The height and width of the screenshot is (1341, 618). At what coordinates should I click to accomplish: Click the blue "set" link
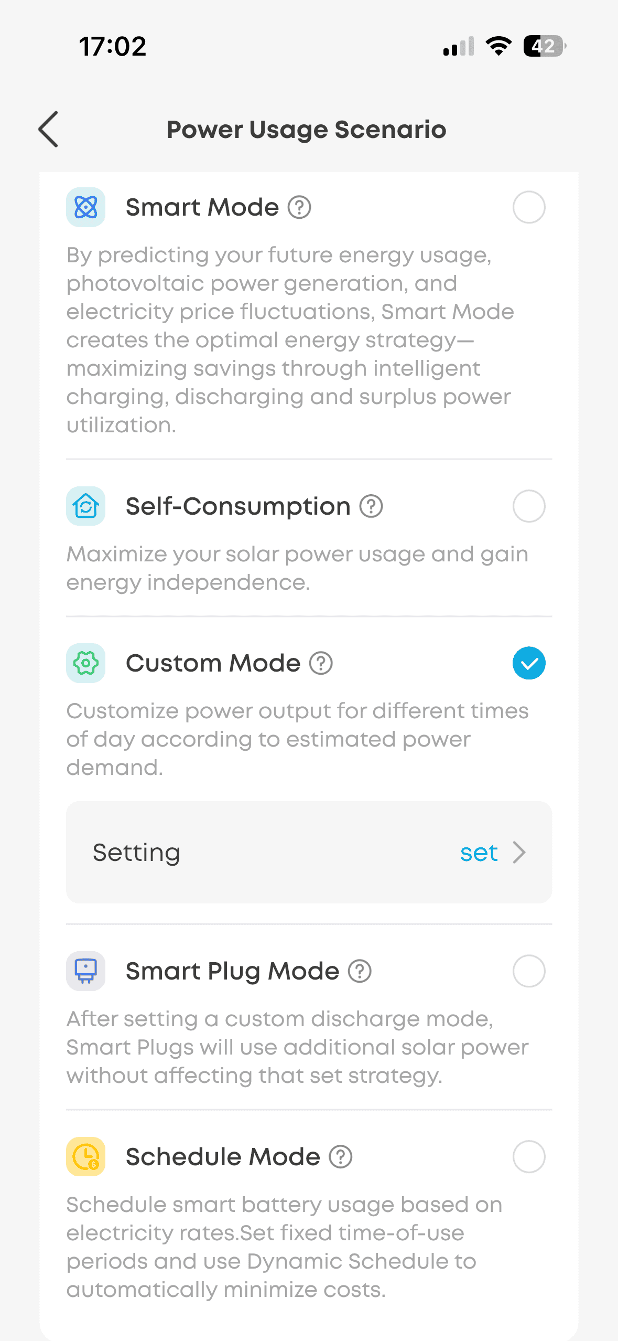tap(479, 853)
